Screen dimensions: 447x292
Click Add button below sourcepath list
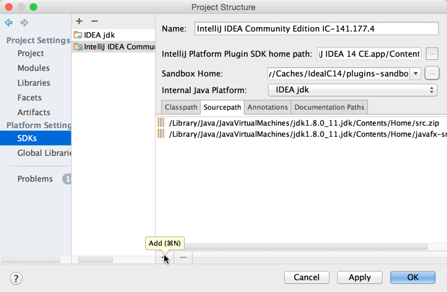(165, 258)
